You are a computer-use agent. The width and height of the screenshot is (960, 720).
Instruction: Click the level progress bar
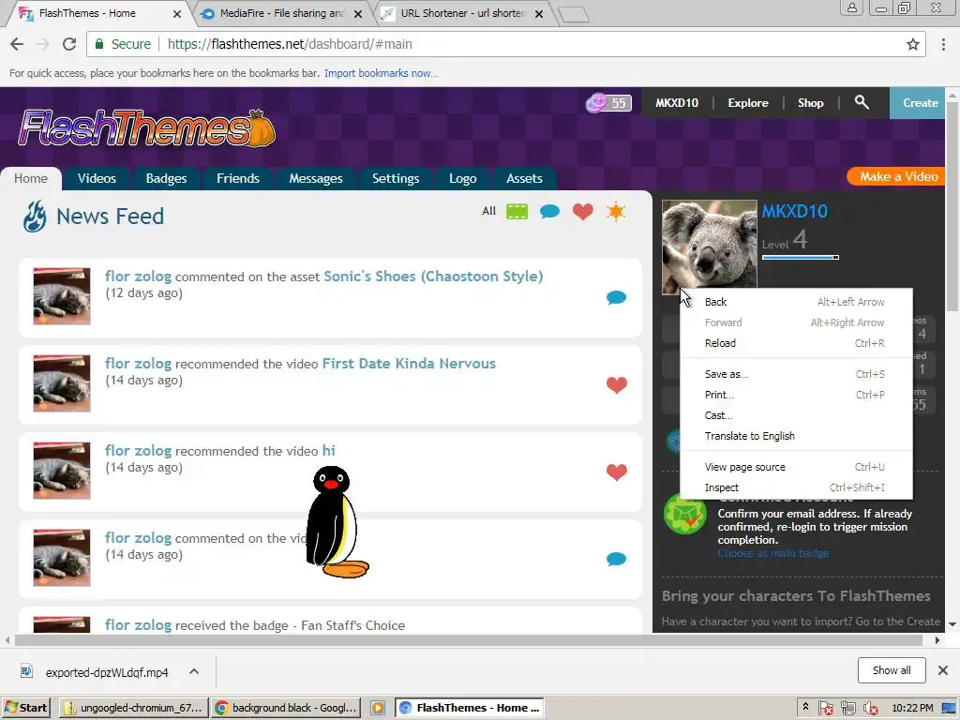click(x=801, y=258)
